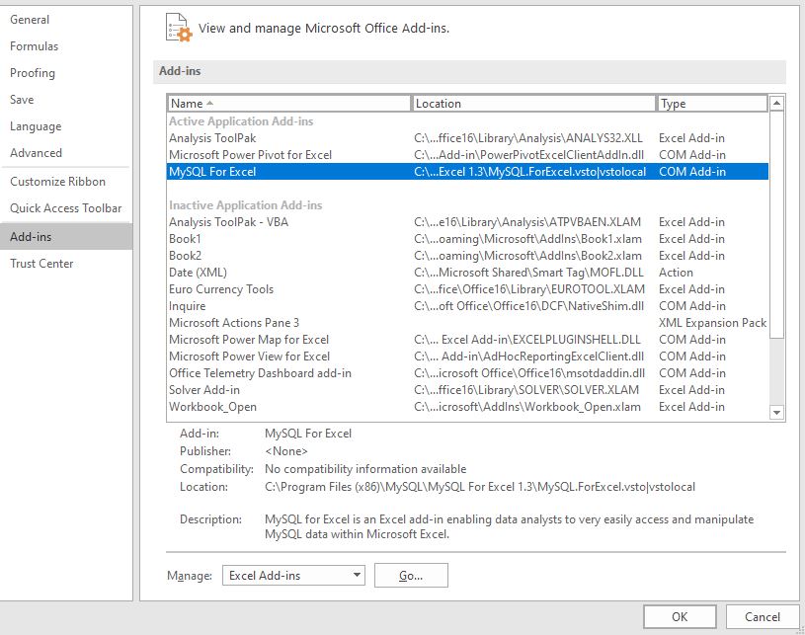Select the Date (XML) add-in row
The height and width of the screenshot is (635, 805).
point(468,273)
